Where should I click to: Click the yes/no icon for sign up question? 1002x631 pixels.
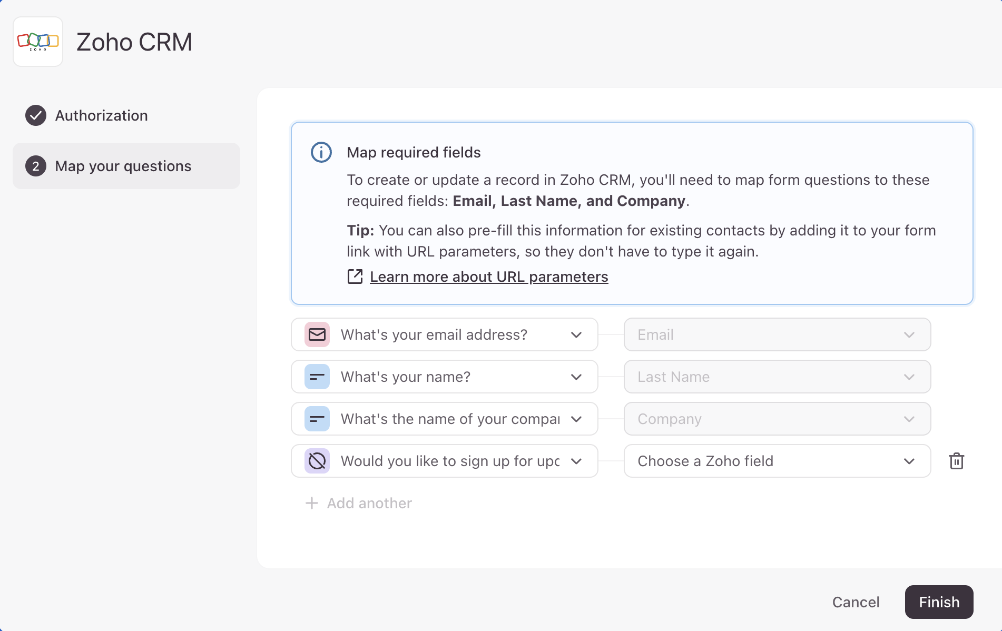(317, 461)
